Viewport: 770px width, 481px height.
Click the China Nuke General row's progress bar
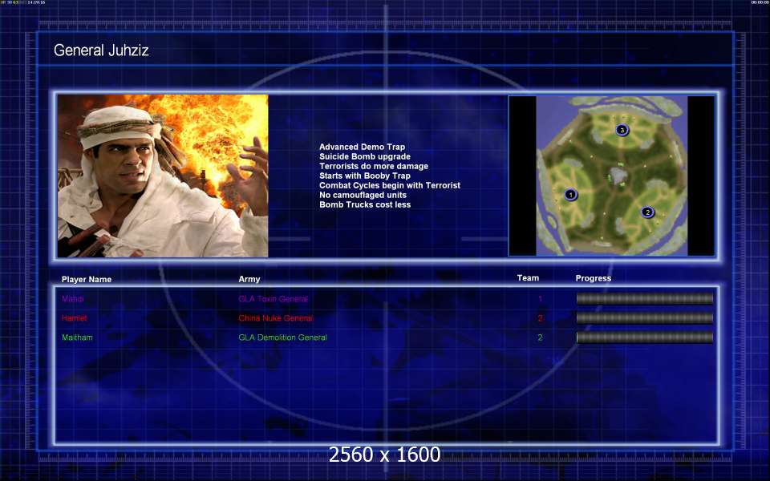(x=644, y=318)
